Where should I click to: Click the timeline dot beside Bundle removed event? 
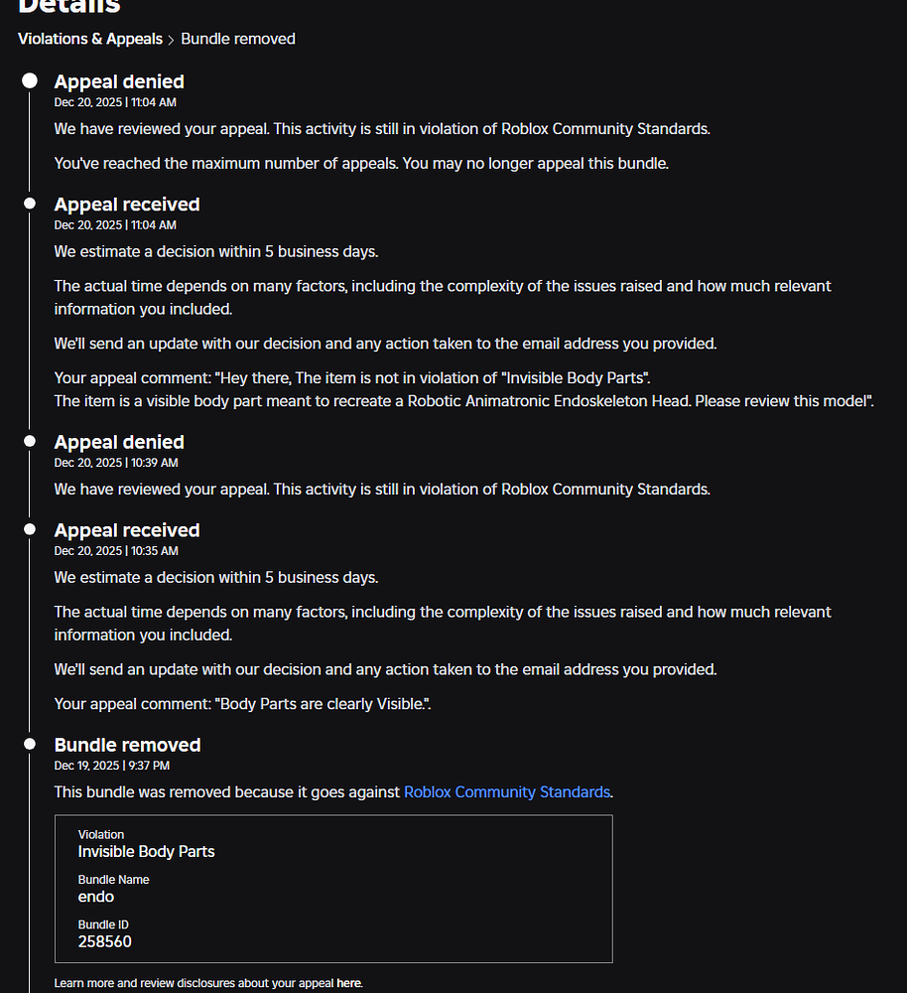29,744
